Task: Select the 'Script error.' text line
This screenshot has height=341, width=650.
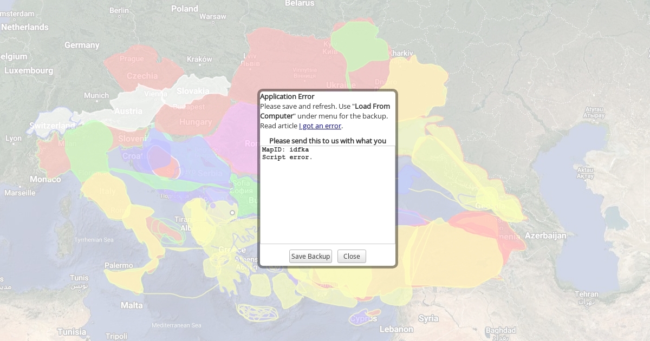Action: pyautogui.click(x=287, y=157)
